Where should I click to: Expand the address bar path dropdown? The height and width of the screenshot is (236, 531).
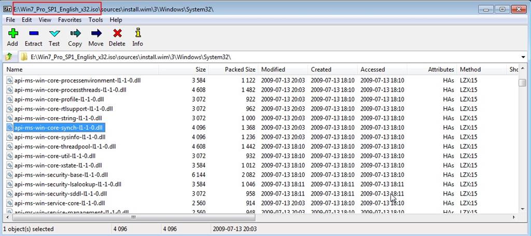(x=523, y=57)
